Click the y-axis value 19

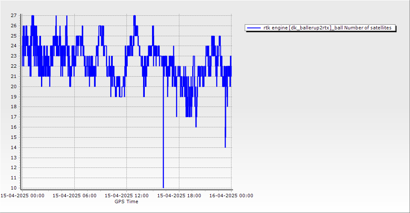[14, 97]
